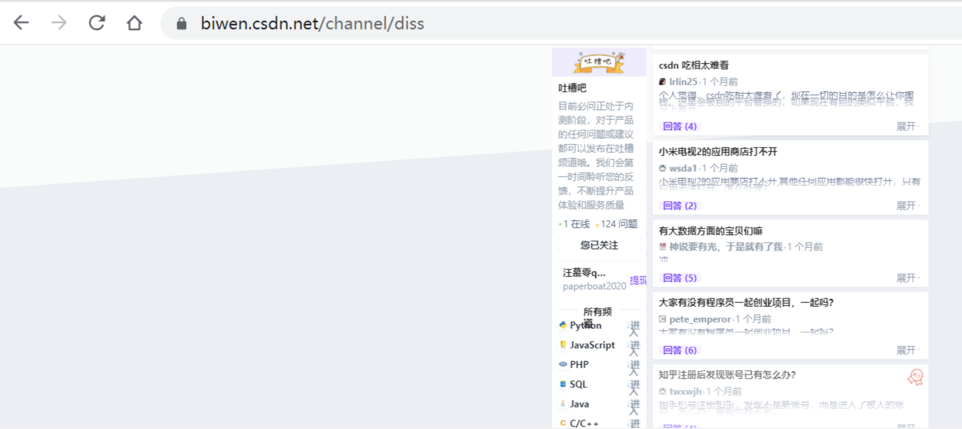Screen dimensions: 962x429
Task: Open the question 'csdn 吃相太难看'
Action: coord(694,65)
